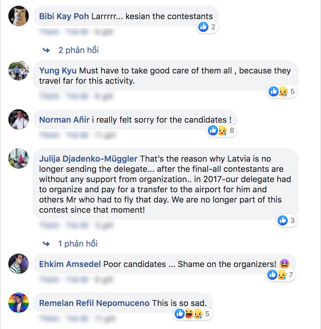
Task: Click reply arrow icon beside 2 phản hồi
Action: coord(46,50)
